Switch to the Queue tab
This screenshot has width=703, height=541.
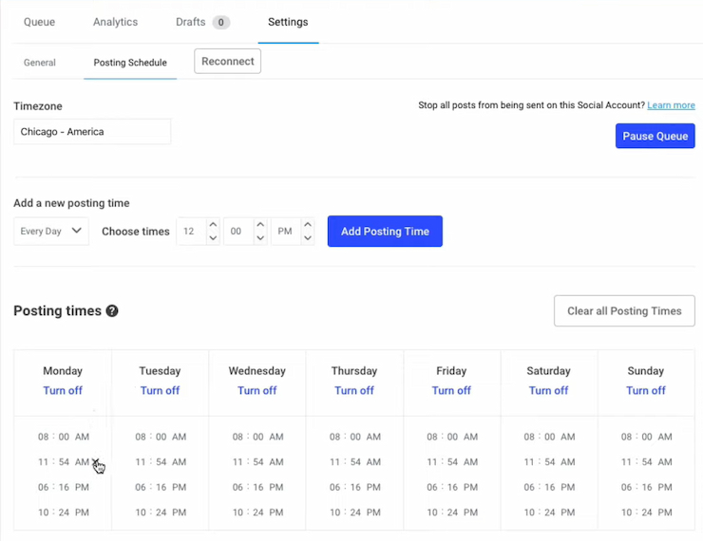pyautogui.click(x=40, y=22)
